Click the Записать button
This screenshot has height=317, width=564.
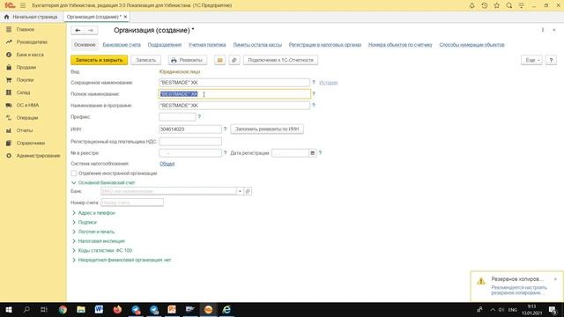tap(145, 60)
